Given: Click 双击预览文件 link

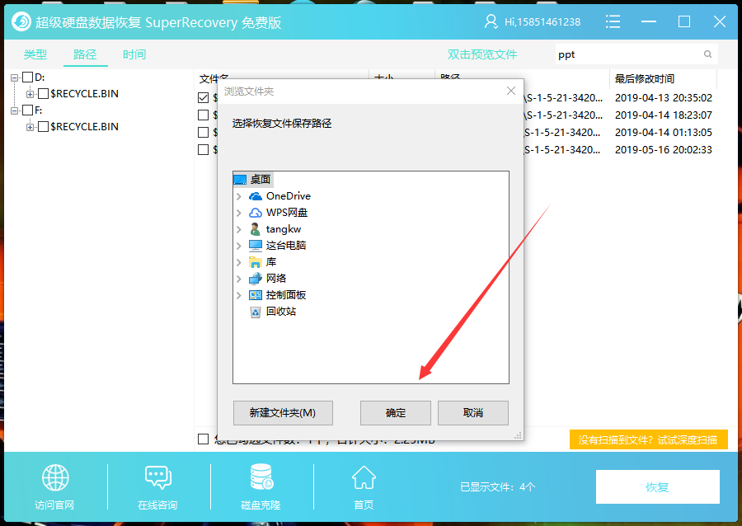Looking at the screenshot, I should 482,54.
